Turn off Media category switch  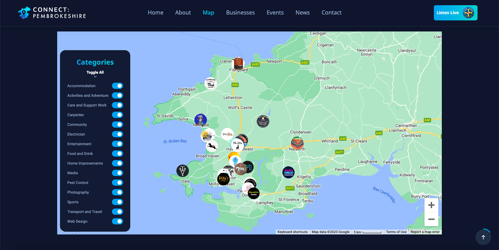117,173
